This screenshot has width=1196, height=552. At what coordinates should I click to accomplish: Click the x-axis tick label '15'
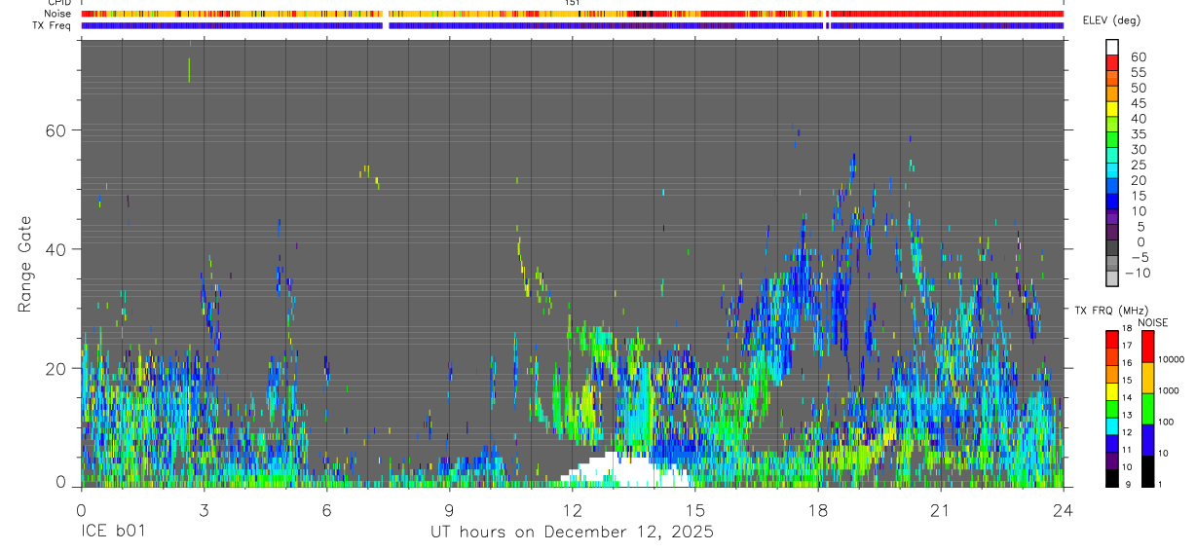point(695,509)
